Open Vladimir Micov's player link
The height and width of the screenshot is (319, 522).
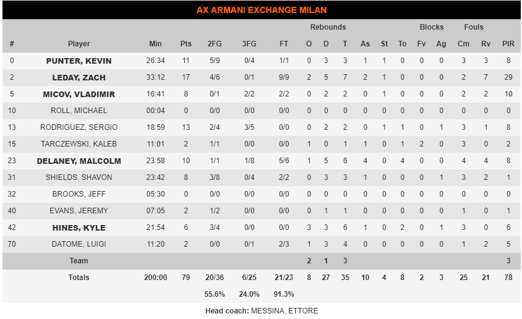pos(79,94)
